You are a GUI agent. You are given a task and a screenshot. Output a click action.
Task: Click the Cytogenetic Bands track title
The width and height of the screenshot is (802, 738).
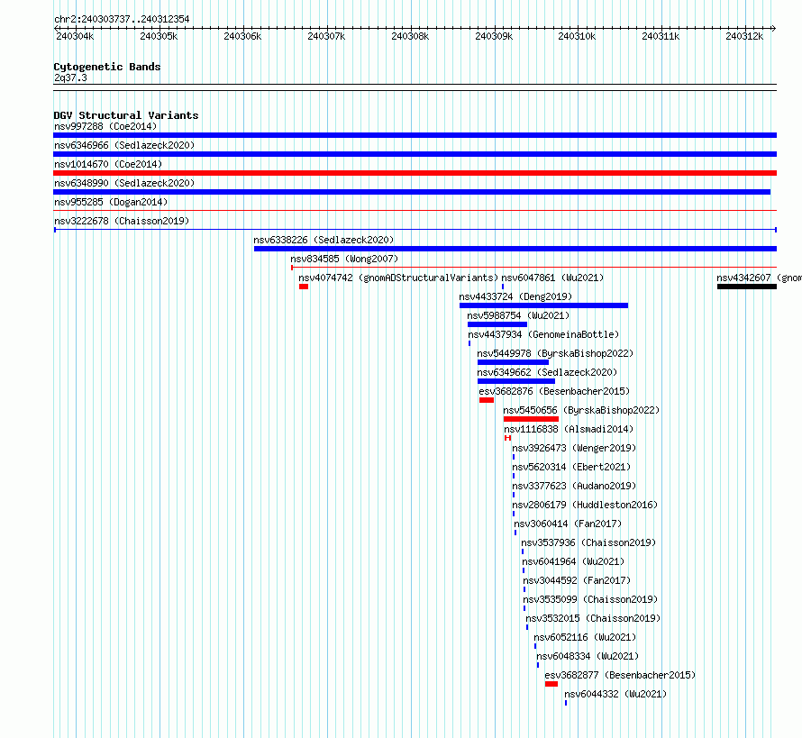107,67
